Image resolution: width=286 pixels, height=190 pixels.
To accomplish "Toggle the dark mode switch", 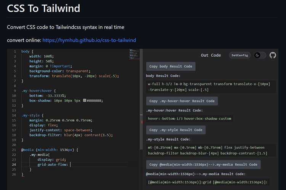I will 260,55.
